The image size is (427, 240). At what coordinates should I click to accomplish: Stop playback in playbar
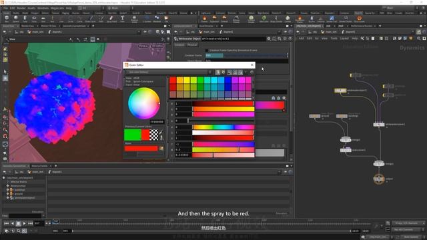coord(18,223)
